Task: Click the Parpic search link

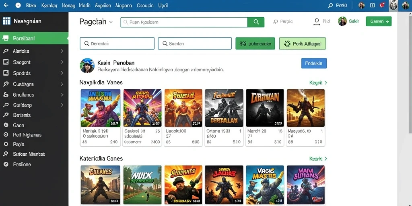Action: [x=283, y=22]
